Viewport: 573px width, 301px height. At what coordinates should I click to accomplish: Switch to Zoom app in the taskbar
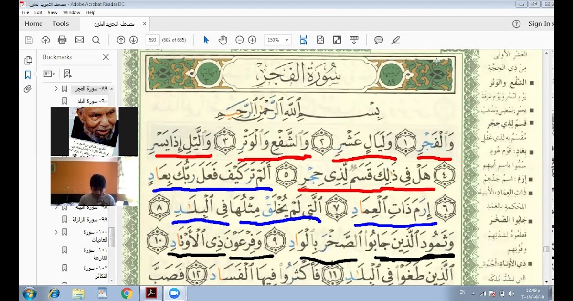174,293
